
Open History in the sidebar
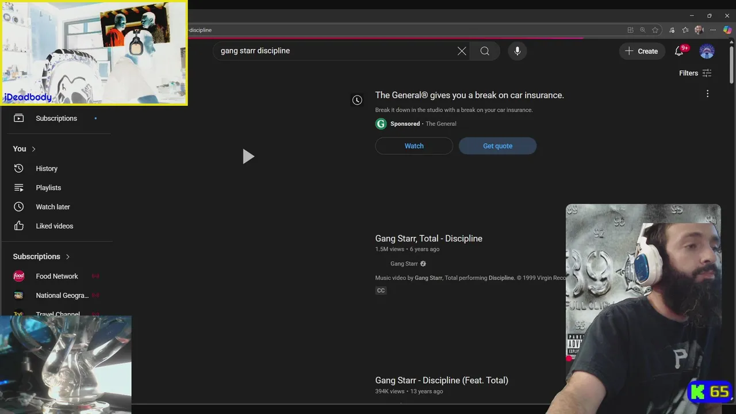47,168
